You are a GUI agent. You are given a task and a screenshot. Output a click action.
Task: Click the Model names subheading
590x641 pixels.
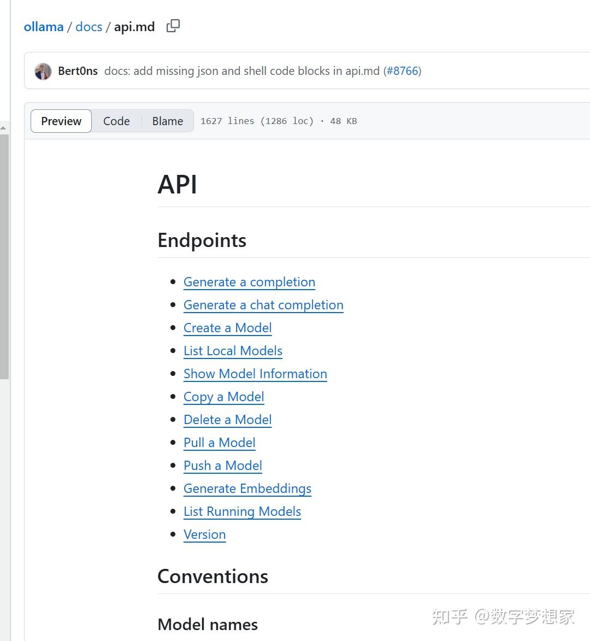tap(208, 625)
